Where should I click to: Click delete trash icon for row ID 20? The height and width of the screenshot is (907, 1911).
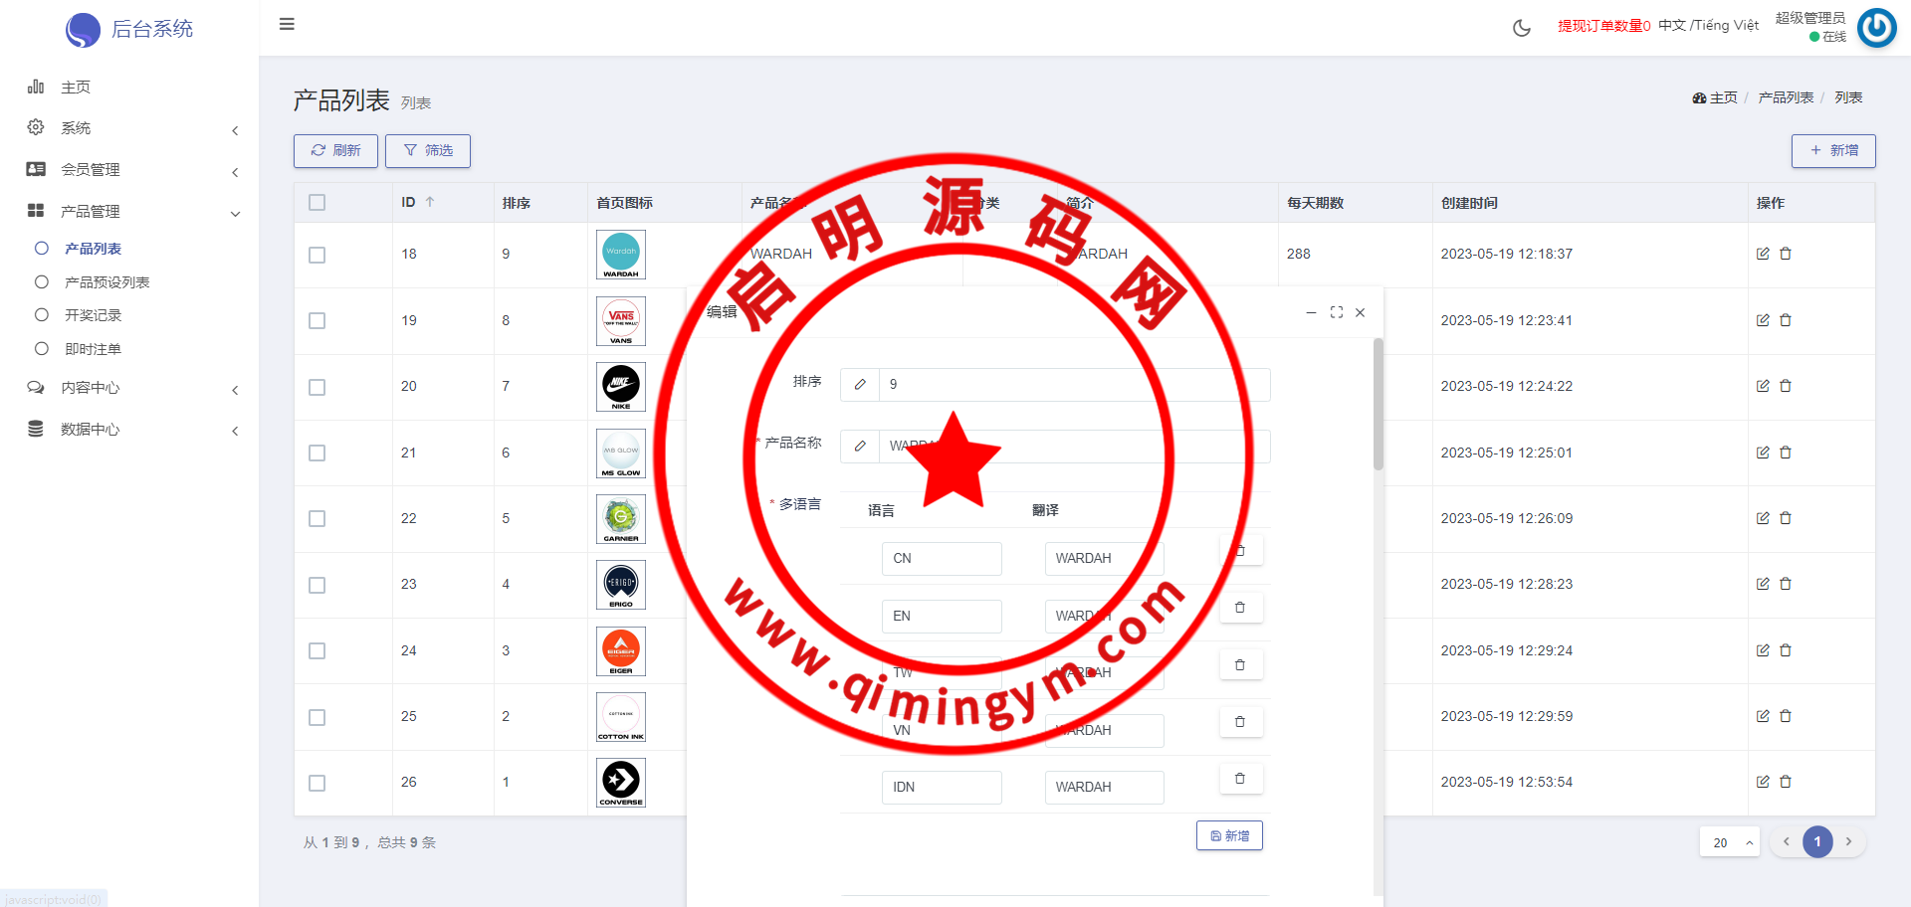[1786, 386]
